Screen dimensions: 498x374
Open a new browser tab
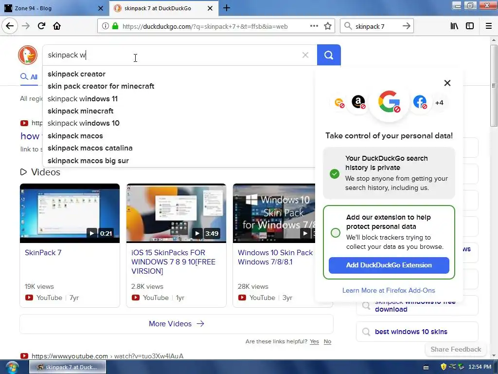(x=227, y=8)
